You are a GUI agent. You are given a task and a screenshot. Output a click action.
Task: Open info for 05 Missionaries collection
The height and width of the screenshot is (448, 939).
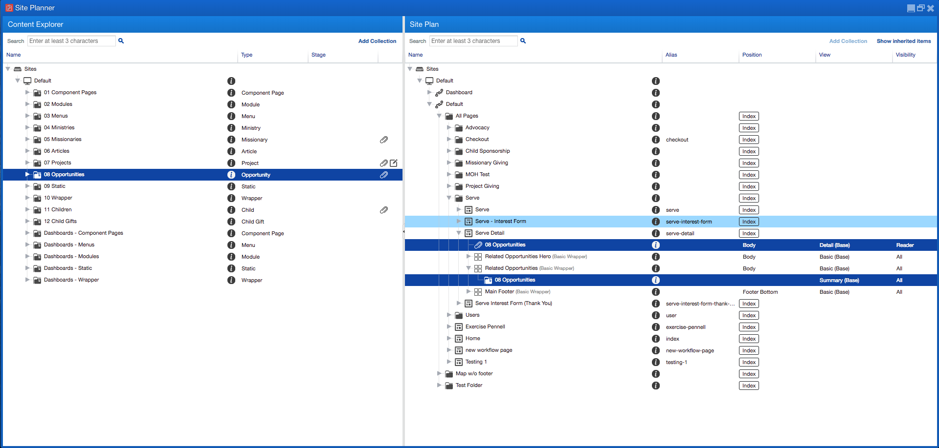pyautogui.click(x=231, y=140)
